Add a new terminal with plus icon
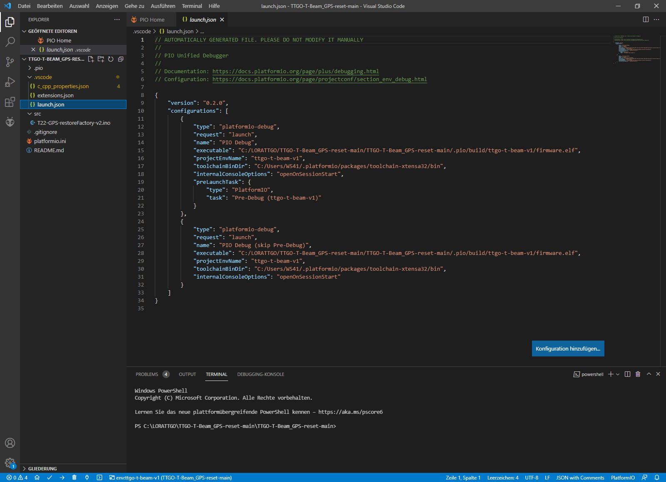 tap(611, 374)
